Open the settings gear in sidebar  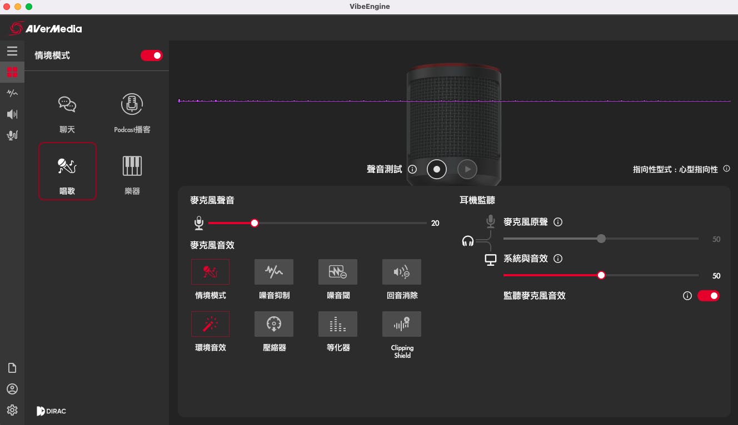point(12,410)
